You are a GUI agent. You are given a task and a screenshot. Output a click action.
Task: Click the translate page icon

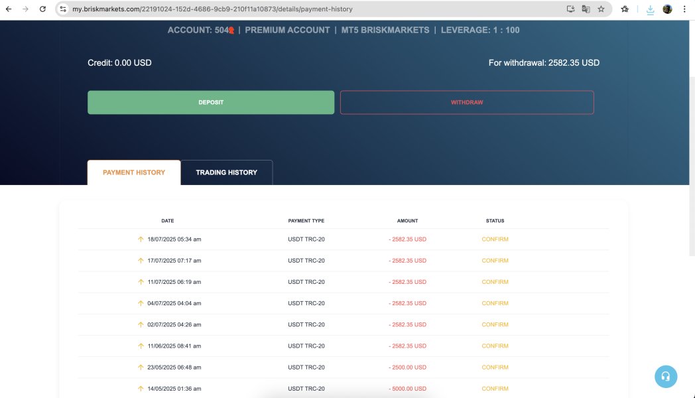(586, 9)
